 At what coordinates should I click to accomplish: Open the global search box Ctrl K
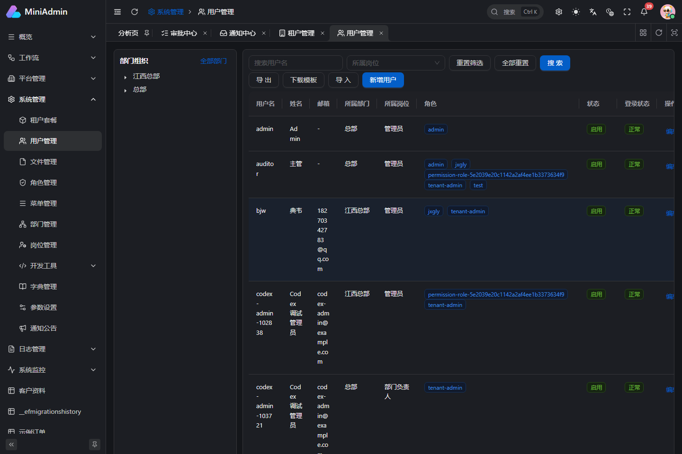pyautogui.click(x=515, y=12)
